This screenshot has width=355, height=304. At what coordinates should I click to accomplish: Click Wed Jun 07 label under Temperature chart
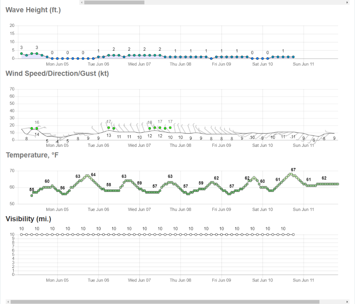coord(139,209)
